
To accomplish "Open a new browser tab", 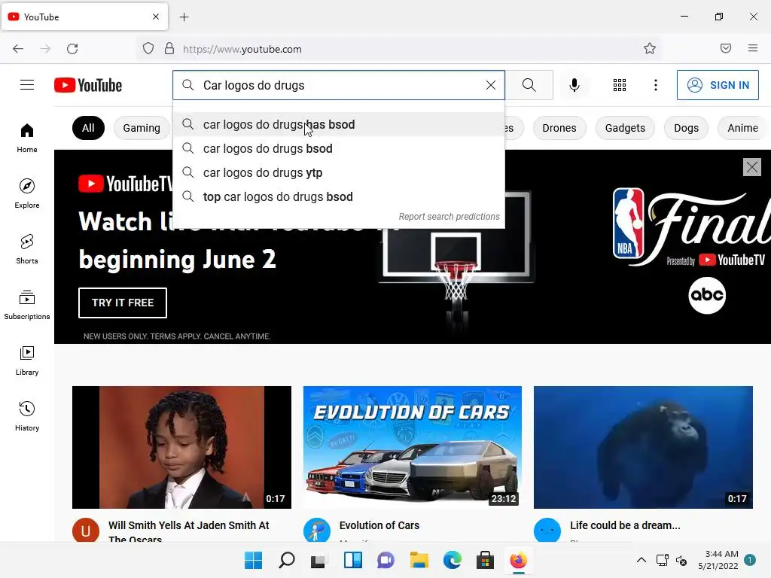I will tap(184, 17).
